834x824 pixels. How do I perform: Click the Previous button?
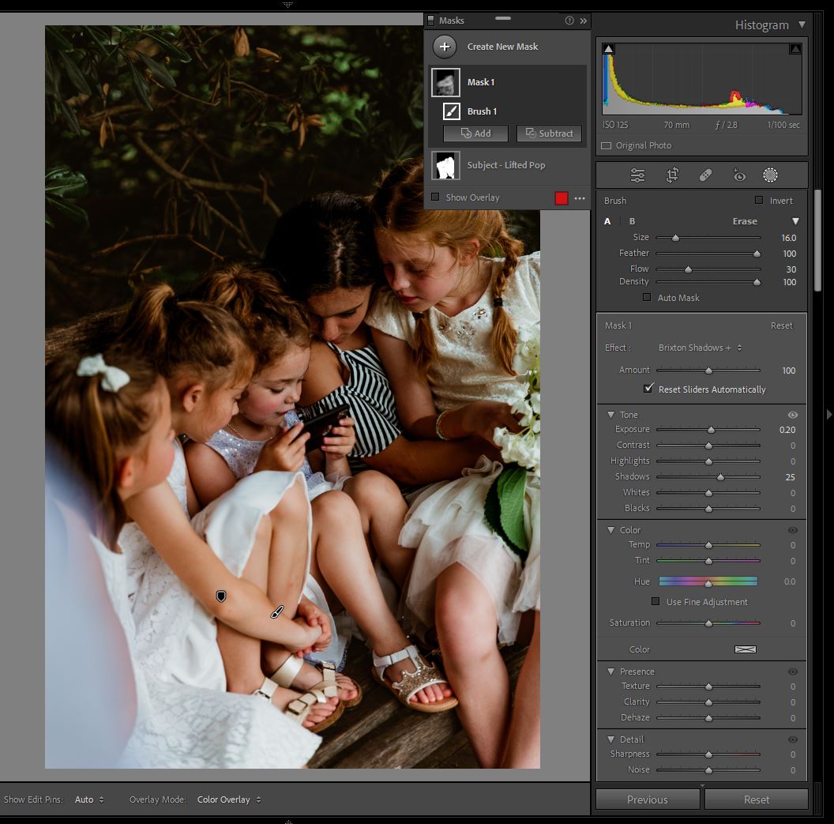click(x=647, y=800)
